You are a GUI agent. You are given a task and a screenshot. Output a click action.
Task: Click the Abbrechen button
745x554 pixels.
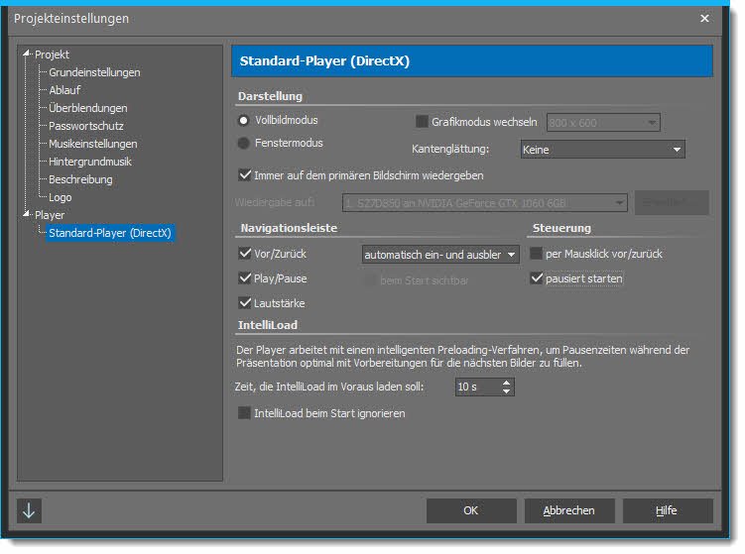pyautogui.click(x=568, y=510)
